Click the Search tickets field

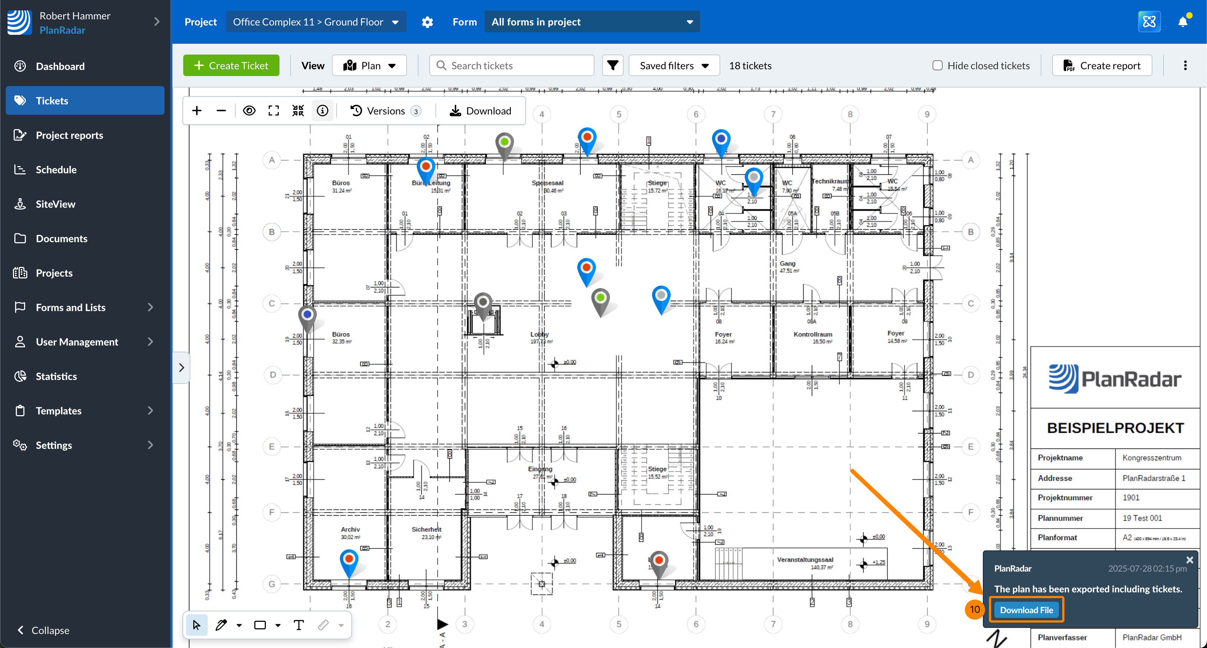tap(512, 66)
